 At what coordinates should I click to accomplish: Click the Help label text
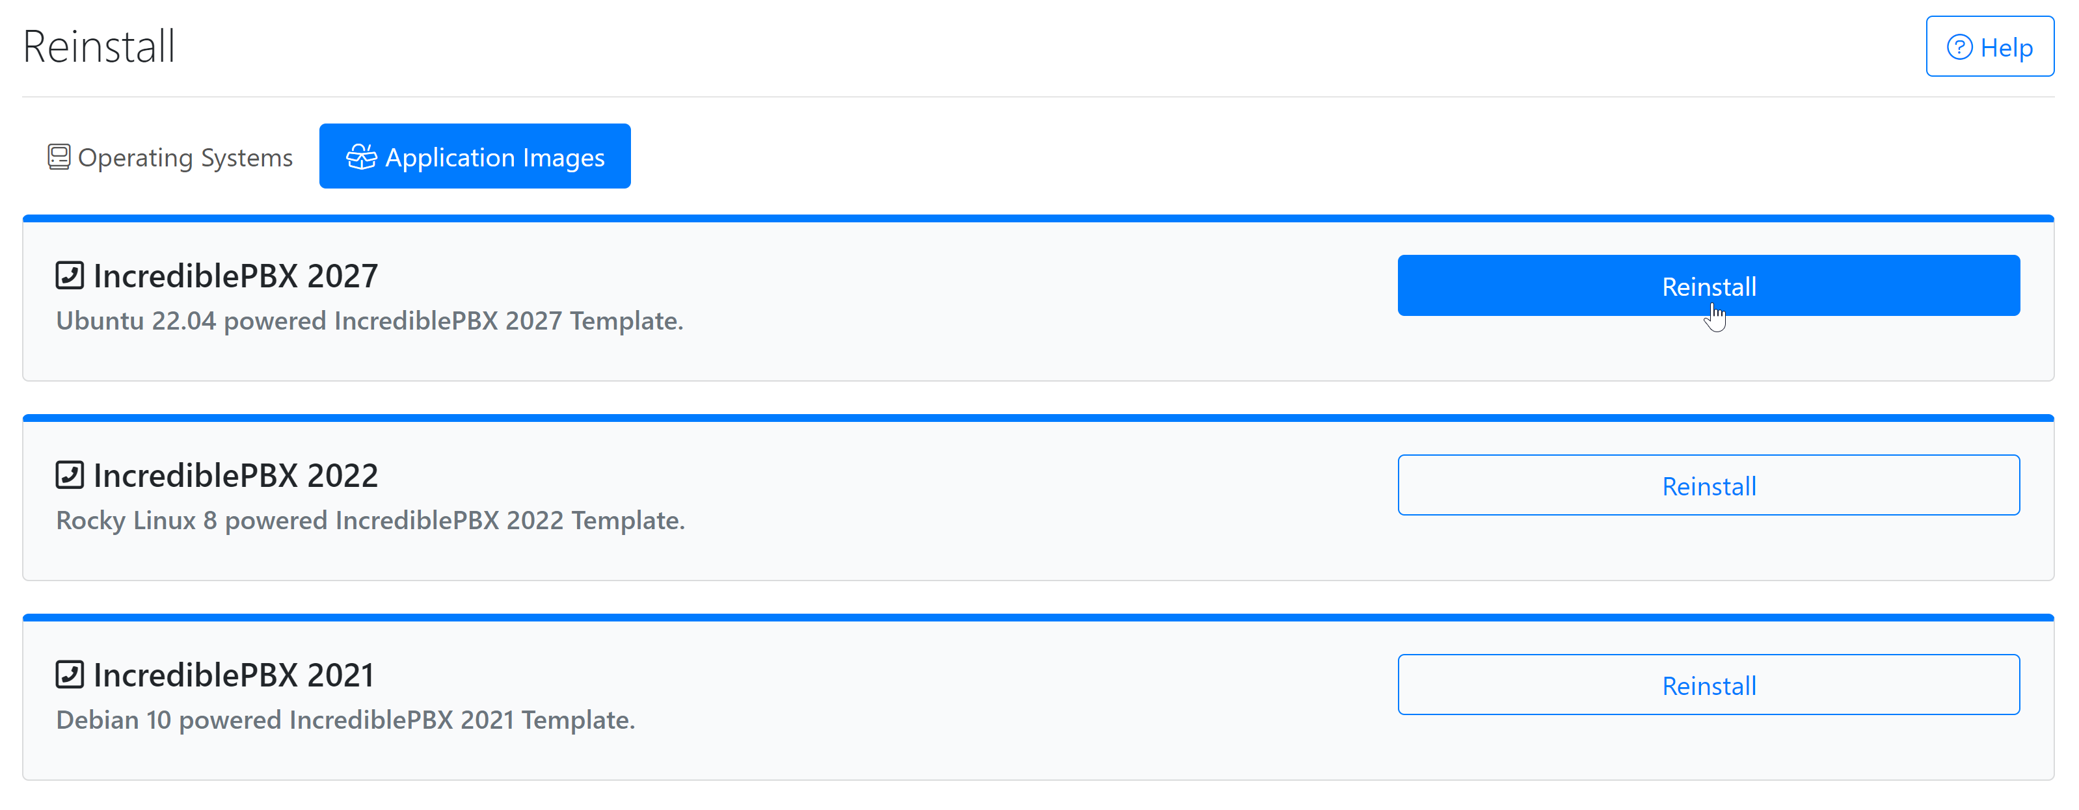[2006, 48]
